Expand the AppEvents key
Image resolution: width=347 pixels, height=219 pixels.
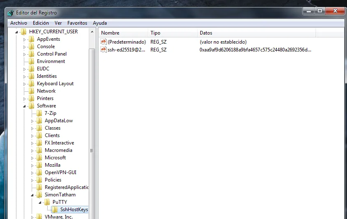coord(24,40)
